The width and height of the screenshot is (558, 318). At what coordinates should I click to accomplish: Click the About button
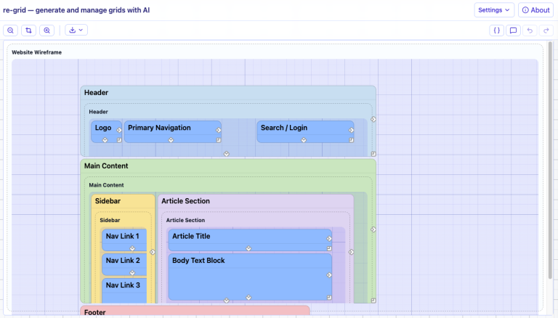[x=535, y=10]
